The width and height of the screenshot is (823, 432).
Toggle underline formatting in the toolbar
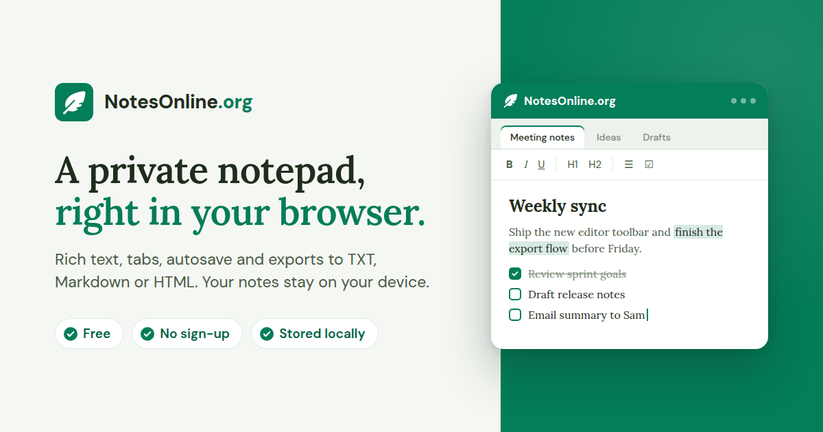click(541, 165)
